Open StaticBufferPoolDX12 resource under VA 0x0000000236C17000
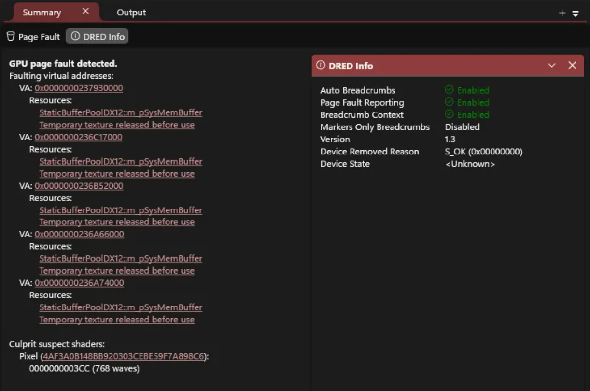This screenshot has height=391, width=590. 121,161
